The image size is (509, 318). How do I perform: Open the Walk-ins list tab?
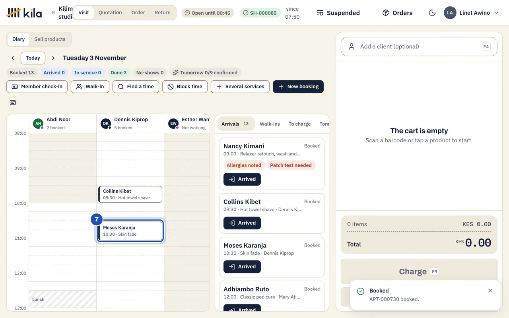tap(270, 124)
